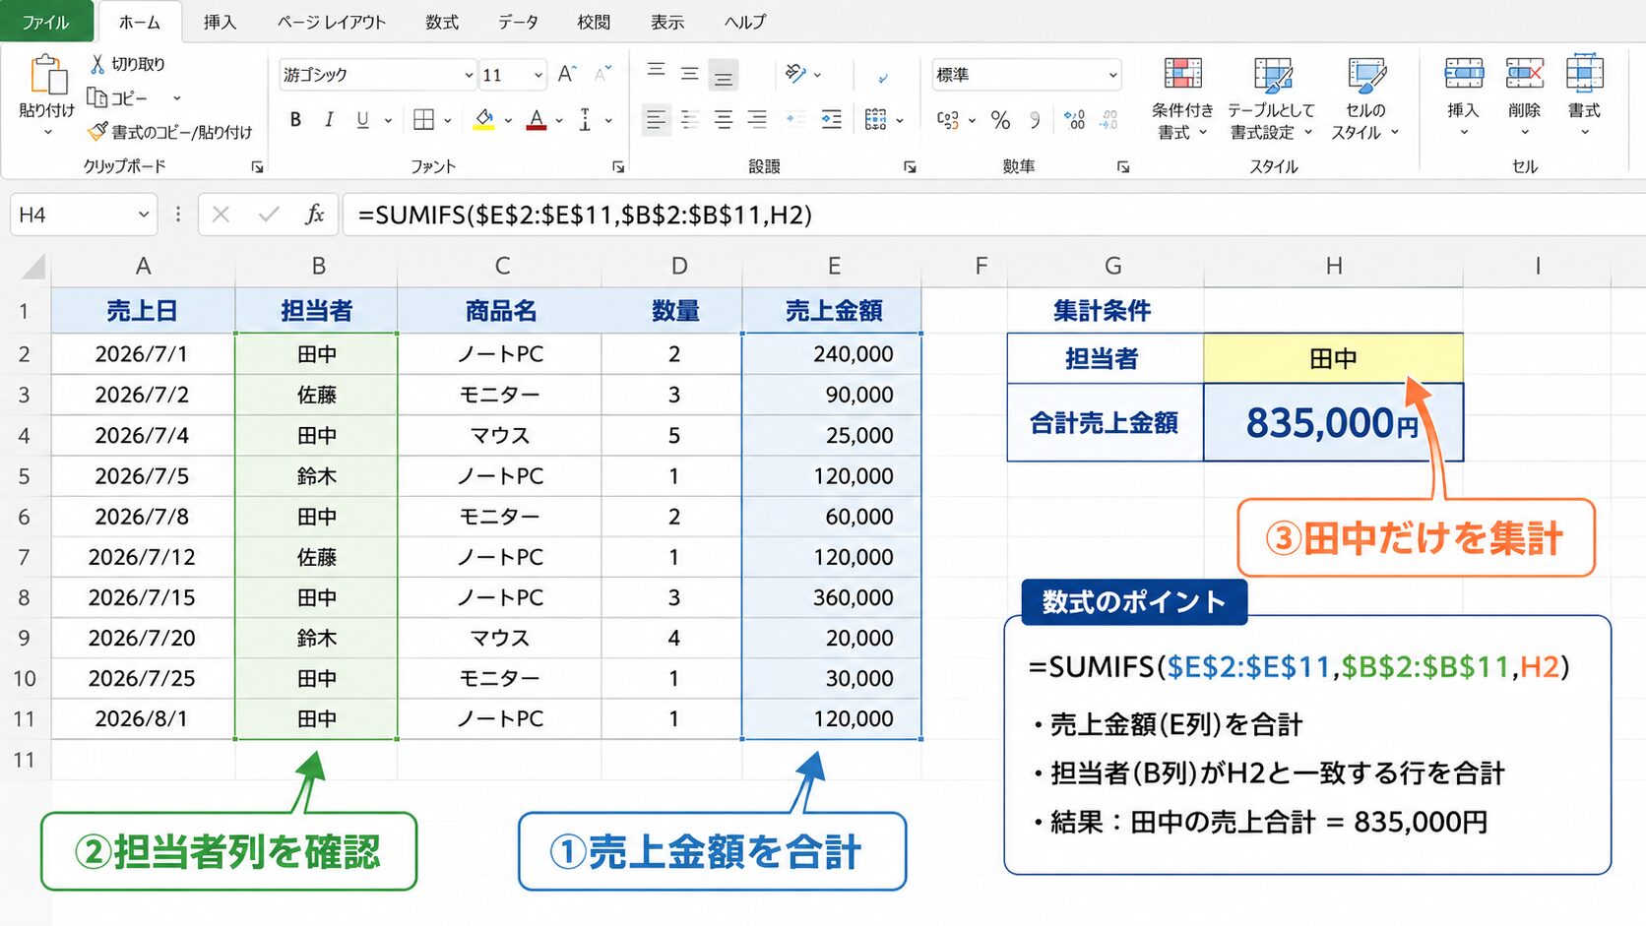This screenshot has width=1646, height=926.
Task: Cancel formula entry with the X icon
Action: click(x=221, y=215)
